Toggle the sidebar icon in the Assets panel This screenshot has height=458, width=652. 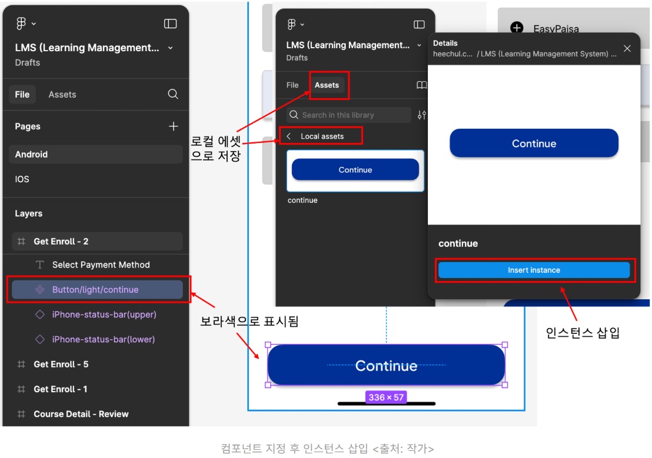click(419, 25)
